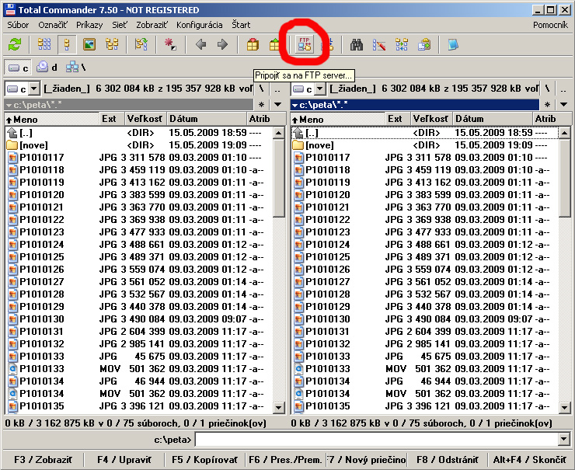The image size is (575, 470).
Task: Go back using the left arrow icon
Action: coord(200,45)
